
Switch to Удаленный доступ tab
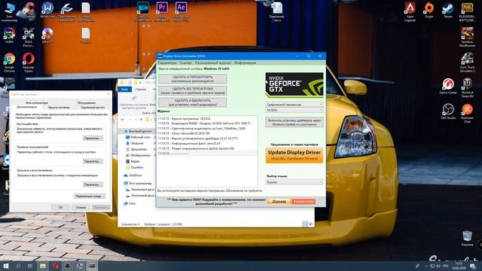pos(93,107)
